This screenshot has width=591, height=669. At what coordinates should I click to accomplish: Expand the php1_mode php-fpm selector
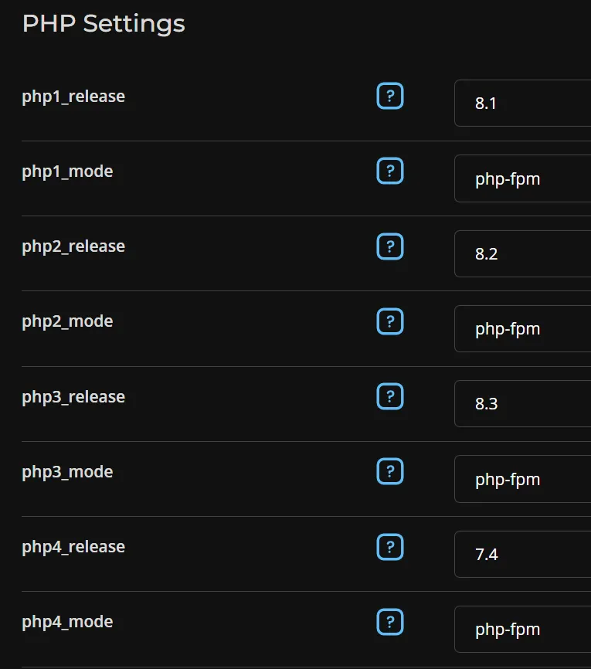pyautogui.click(x=522, y=178)
